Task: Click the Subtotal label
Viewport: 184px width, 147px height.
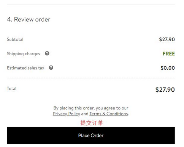Action: coord(15,39)
